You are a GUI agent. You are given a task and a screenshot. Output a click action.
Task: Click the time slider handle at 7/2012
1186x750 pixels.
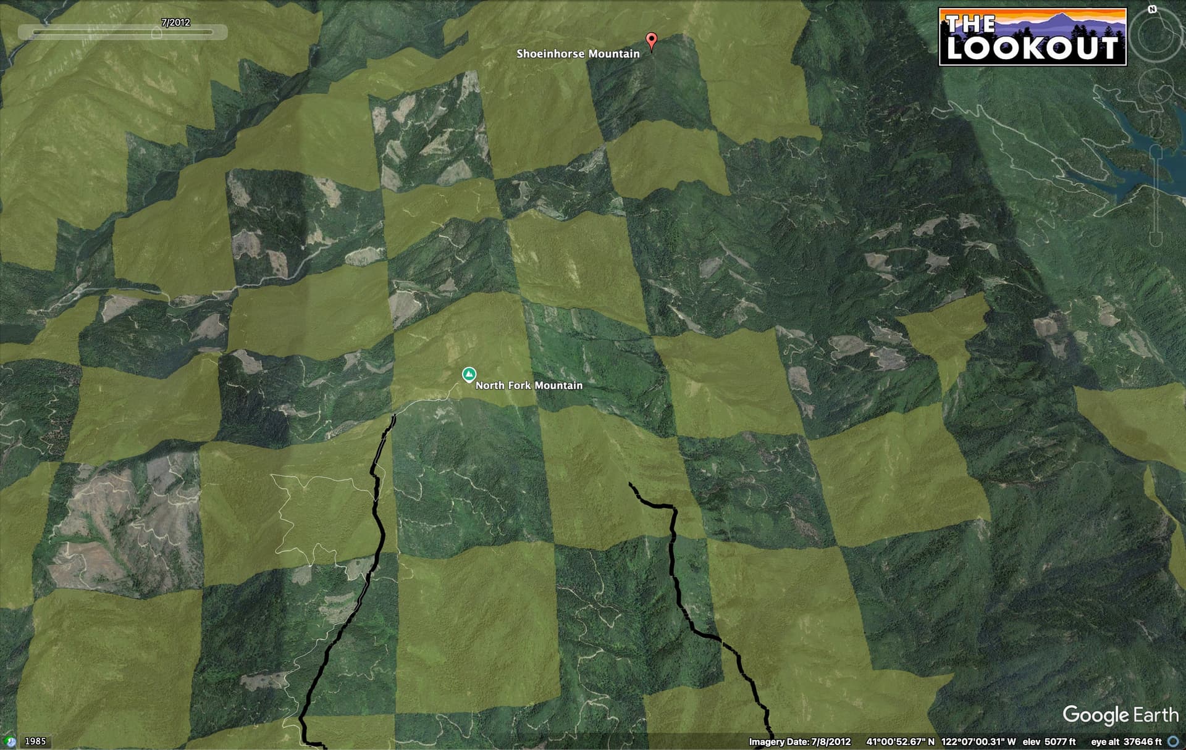click(x=157, y=33)
